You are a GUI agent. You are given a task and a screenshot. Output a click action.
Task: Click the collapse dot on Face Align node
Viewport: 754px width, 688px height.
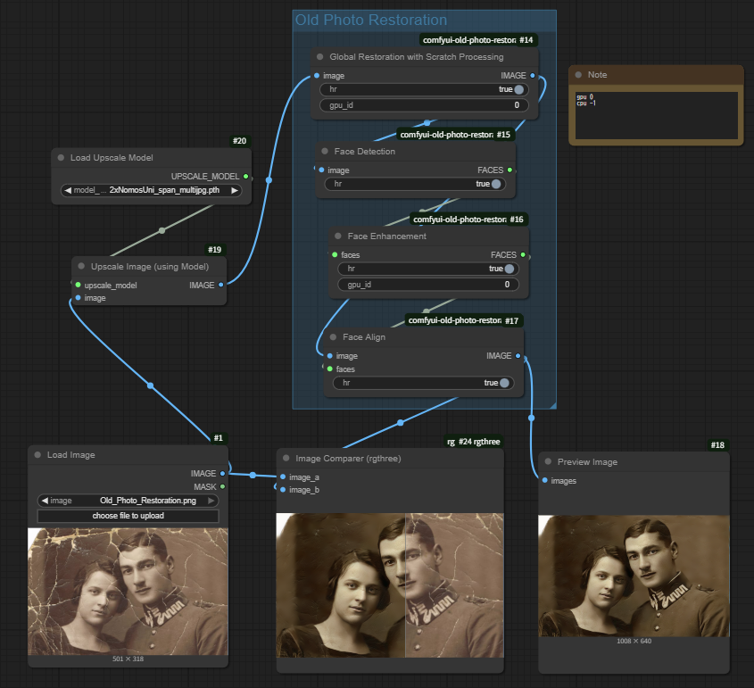point(333,337)
